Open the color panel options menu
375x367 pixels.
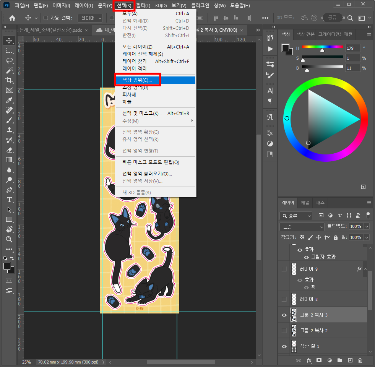click(x=369, y=35)
